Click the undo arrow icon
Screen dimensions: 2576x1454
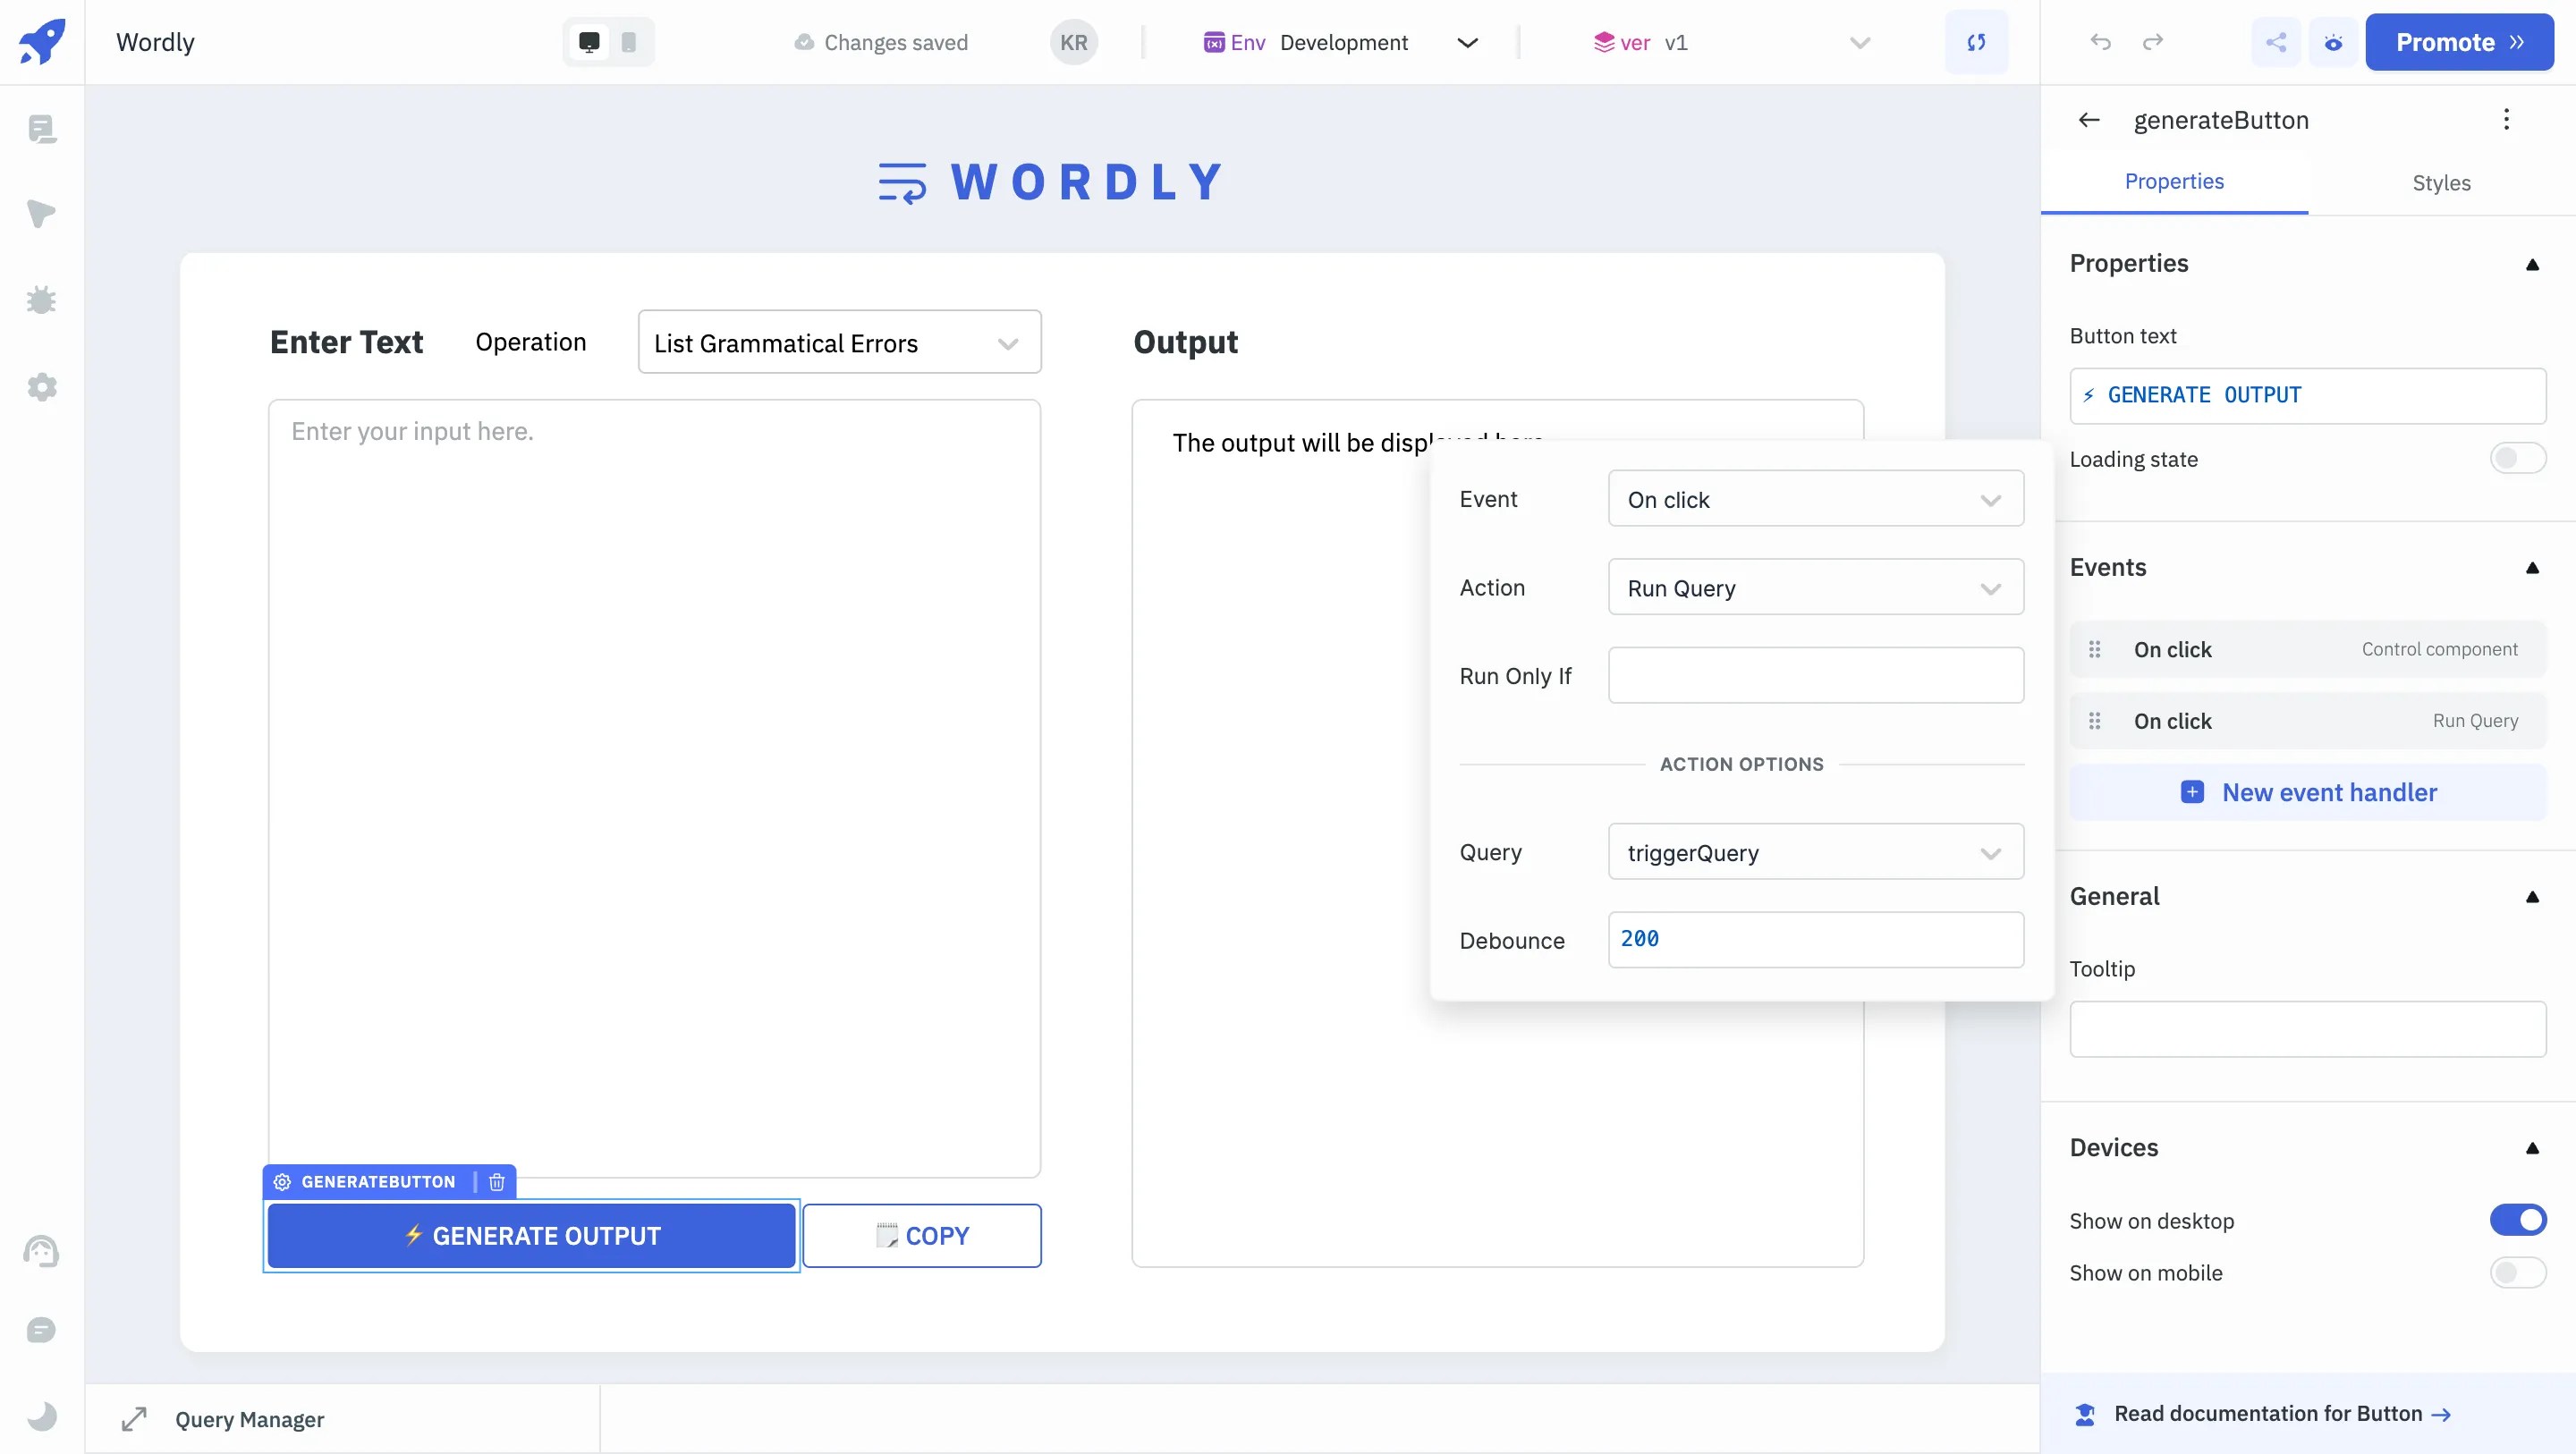(x=2100, y=42)
